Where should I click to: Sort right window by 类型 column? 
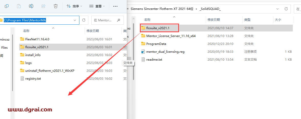point(247,20)
